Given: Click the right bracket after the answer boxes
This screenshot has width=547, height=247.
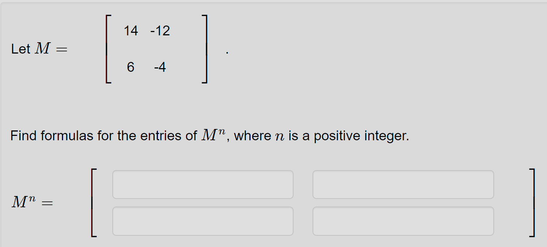Looking at the screenshot, I should tap(535, 201).
